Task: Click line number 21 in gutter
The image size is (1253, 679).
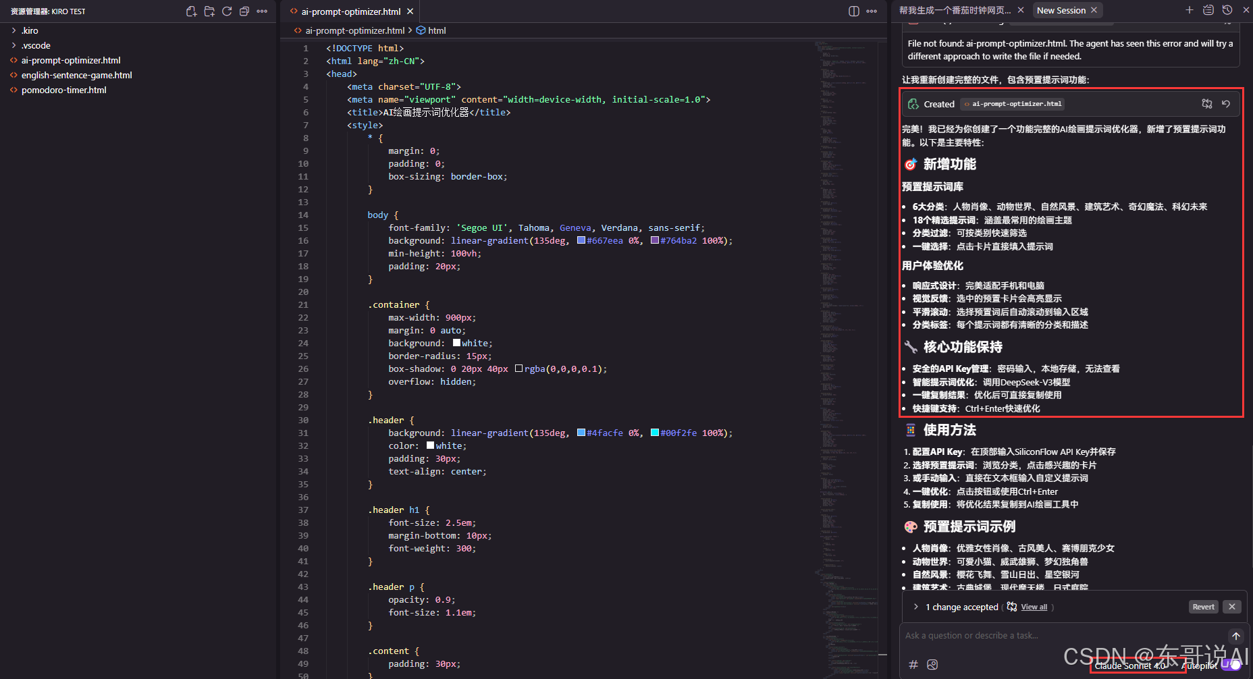Action: click(x=303, y=304)
